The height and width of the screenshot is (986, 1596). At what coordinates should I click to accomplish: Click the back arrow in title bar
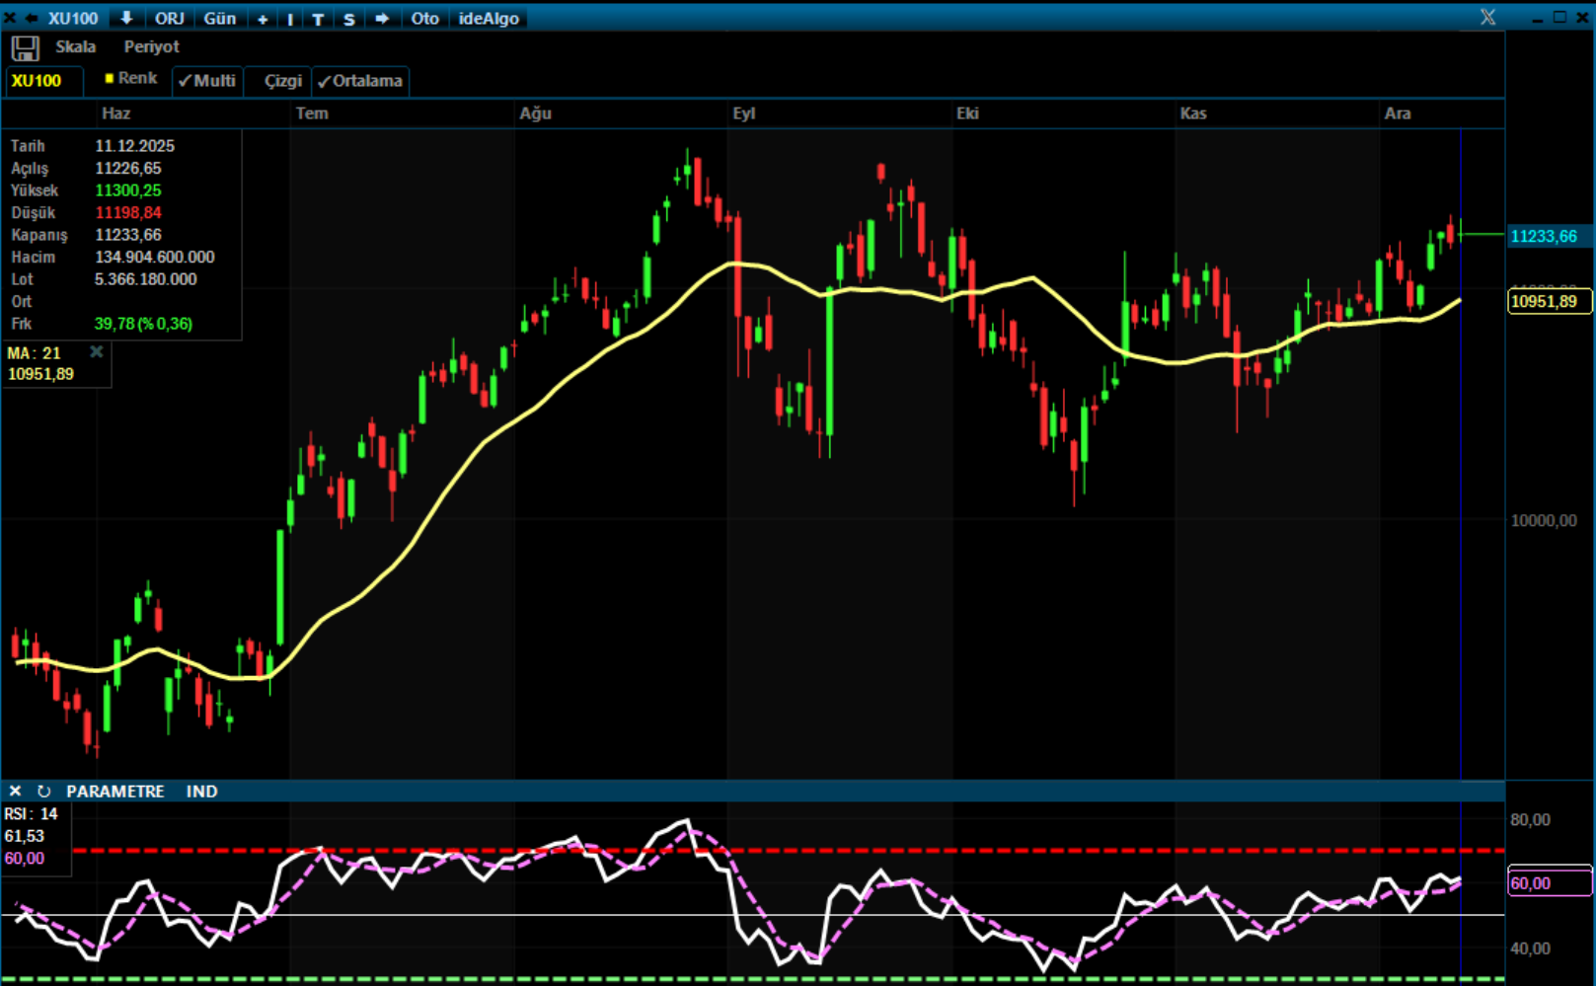(31, 18)
